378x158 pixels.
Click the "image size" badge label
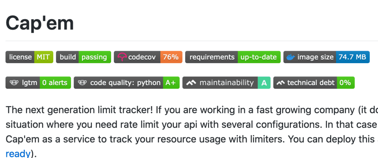315,57
